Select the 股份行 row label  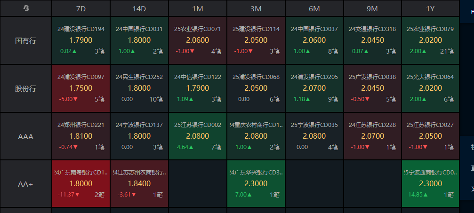point(26,88)
